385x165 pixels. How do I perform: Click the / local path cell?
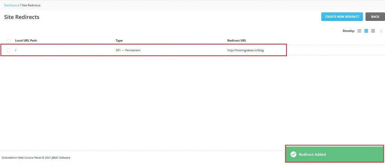tap(16, 51)
